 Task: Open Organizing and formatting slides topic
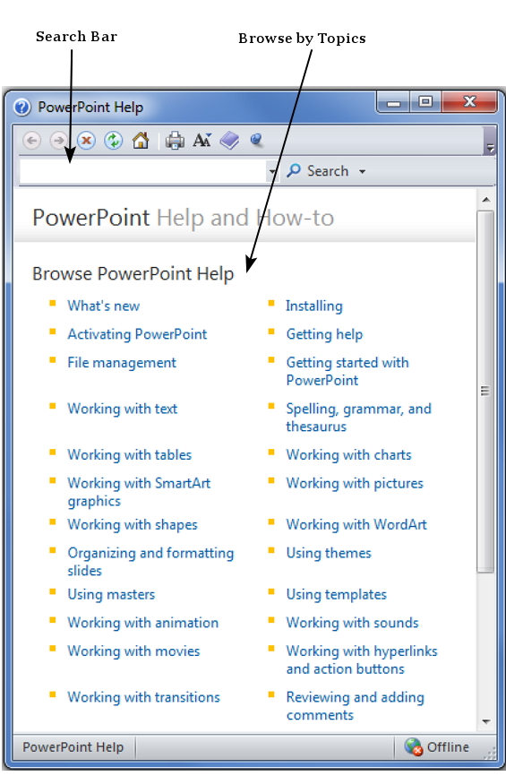pyautogui.click(x=150, y=562)
